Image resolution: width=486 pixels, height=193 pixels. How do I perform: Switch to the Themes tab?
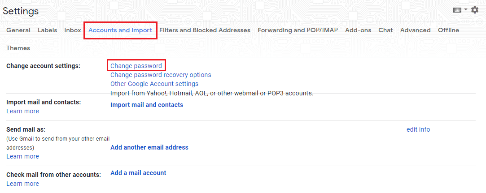pyautogui.click(x=18, y=48)
